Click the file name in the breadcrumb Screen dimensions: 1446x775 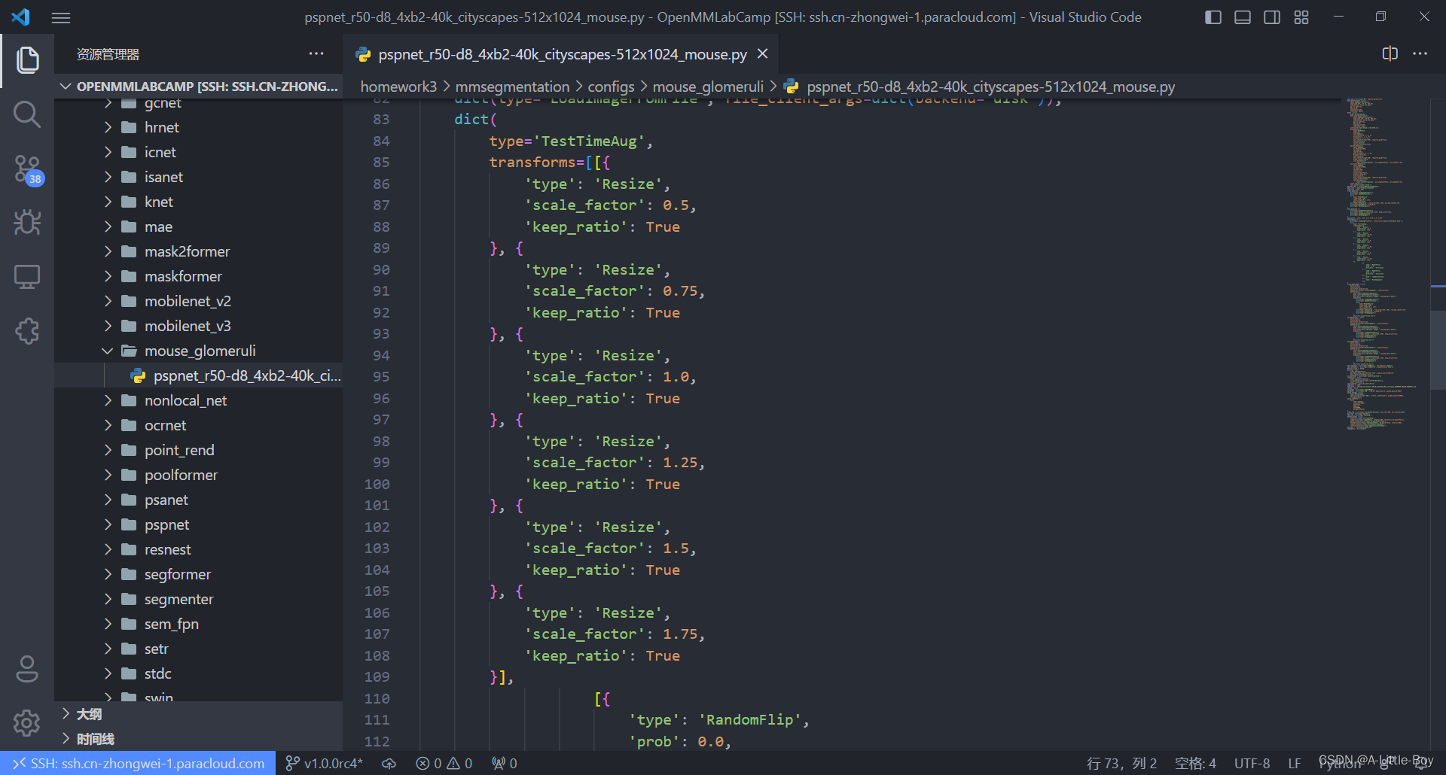(x=990, y=87)
